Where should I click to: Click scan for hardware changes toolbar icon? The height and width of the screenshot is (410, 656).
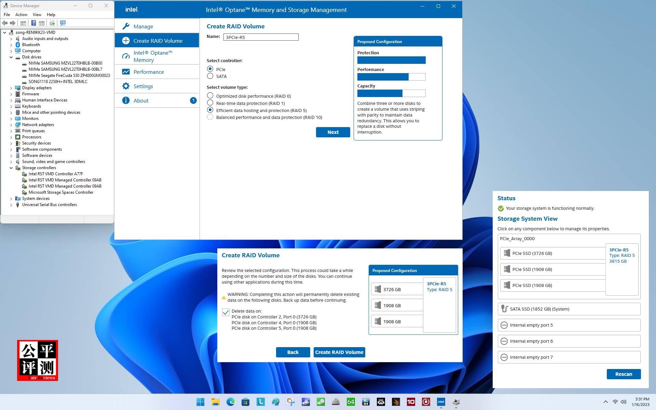[x=63, y=23]
